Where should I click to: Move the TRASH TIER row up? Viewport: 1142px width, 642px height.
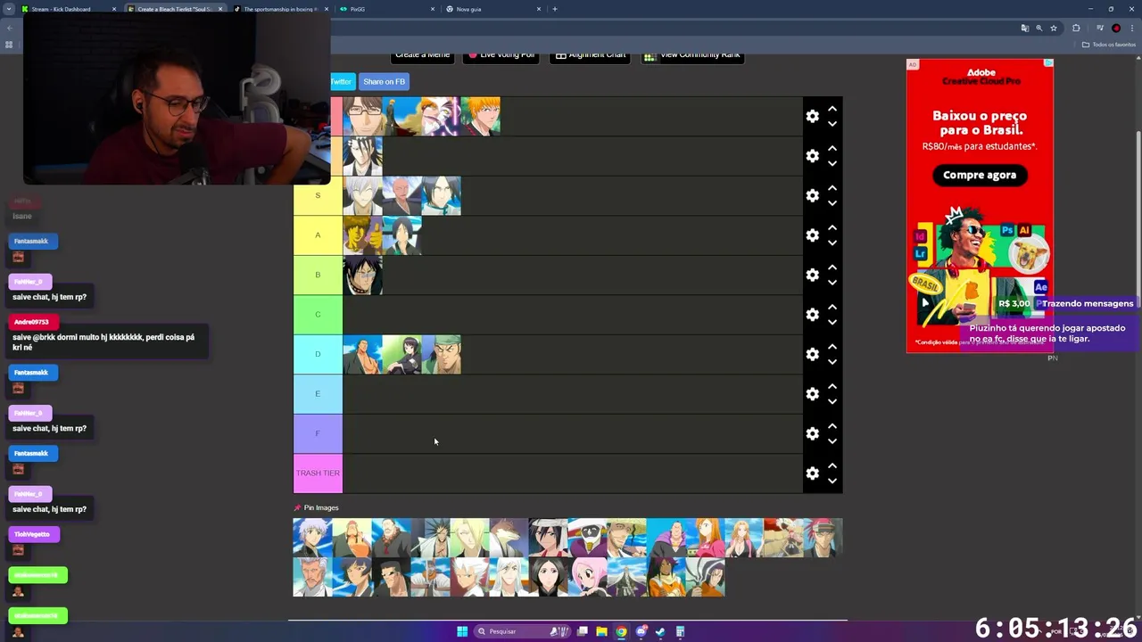(832, 465)
